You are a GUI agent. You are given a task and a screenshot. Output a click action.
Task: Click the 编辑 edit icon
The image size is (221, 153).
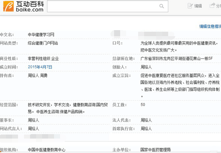point(190,6)
